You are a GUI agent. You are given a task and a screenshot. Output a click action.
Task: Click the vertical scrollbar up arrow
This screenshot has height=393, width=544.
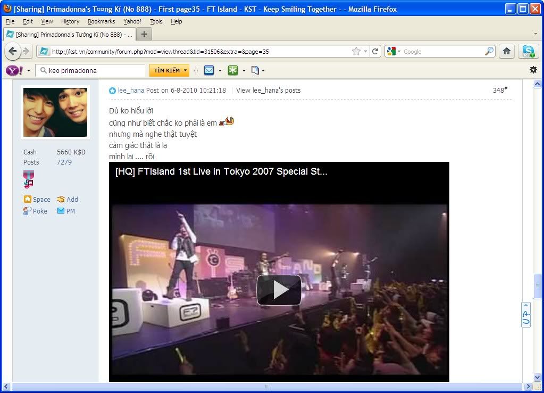pyautogui.click(x=537, y=84)
